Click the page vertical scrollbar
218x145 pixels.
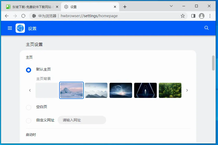(x=213, y=63)
